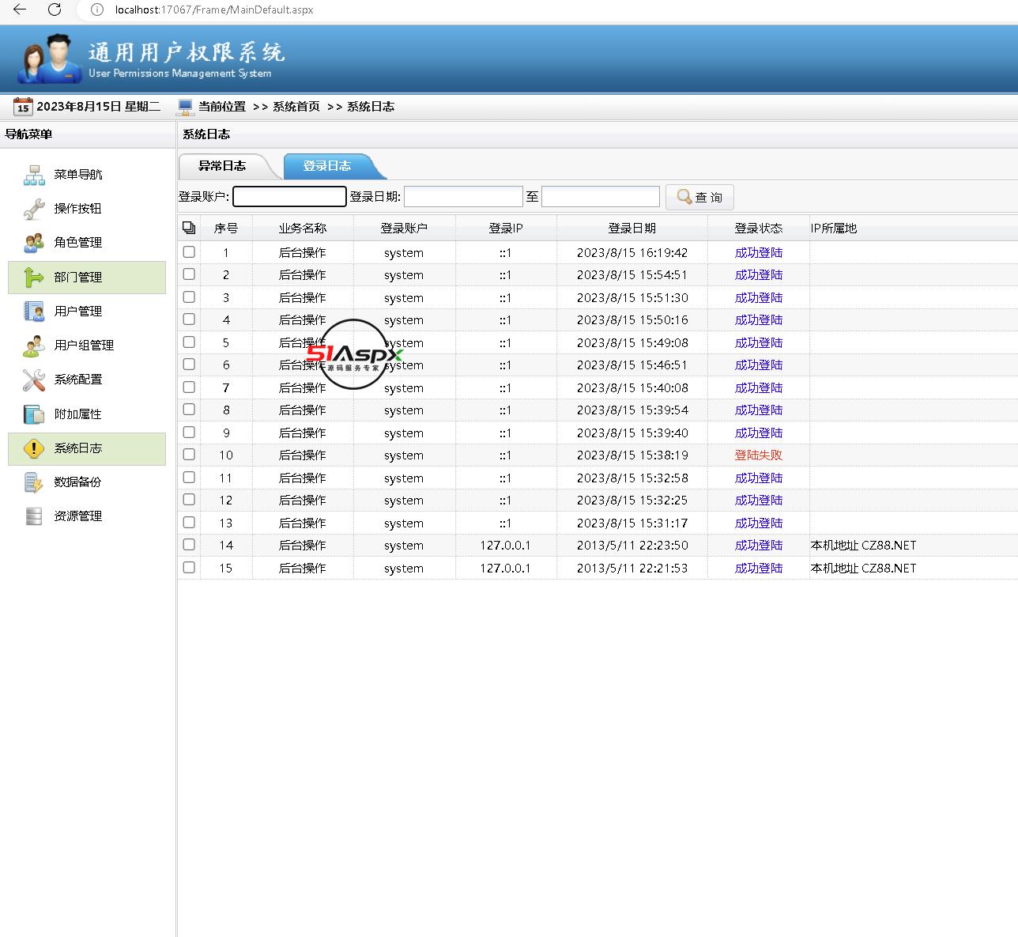Focus the login account (登录账户) input field
This screenshot has width=1018, height=937.
coord(289,197)
